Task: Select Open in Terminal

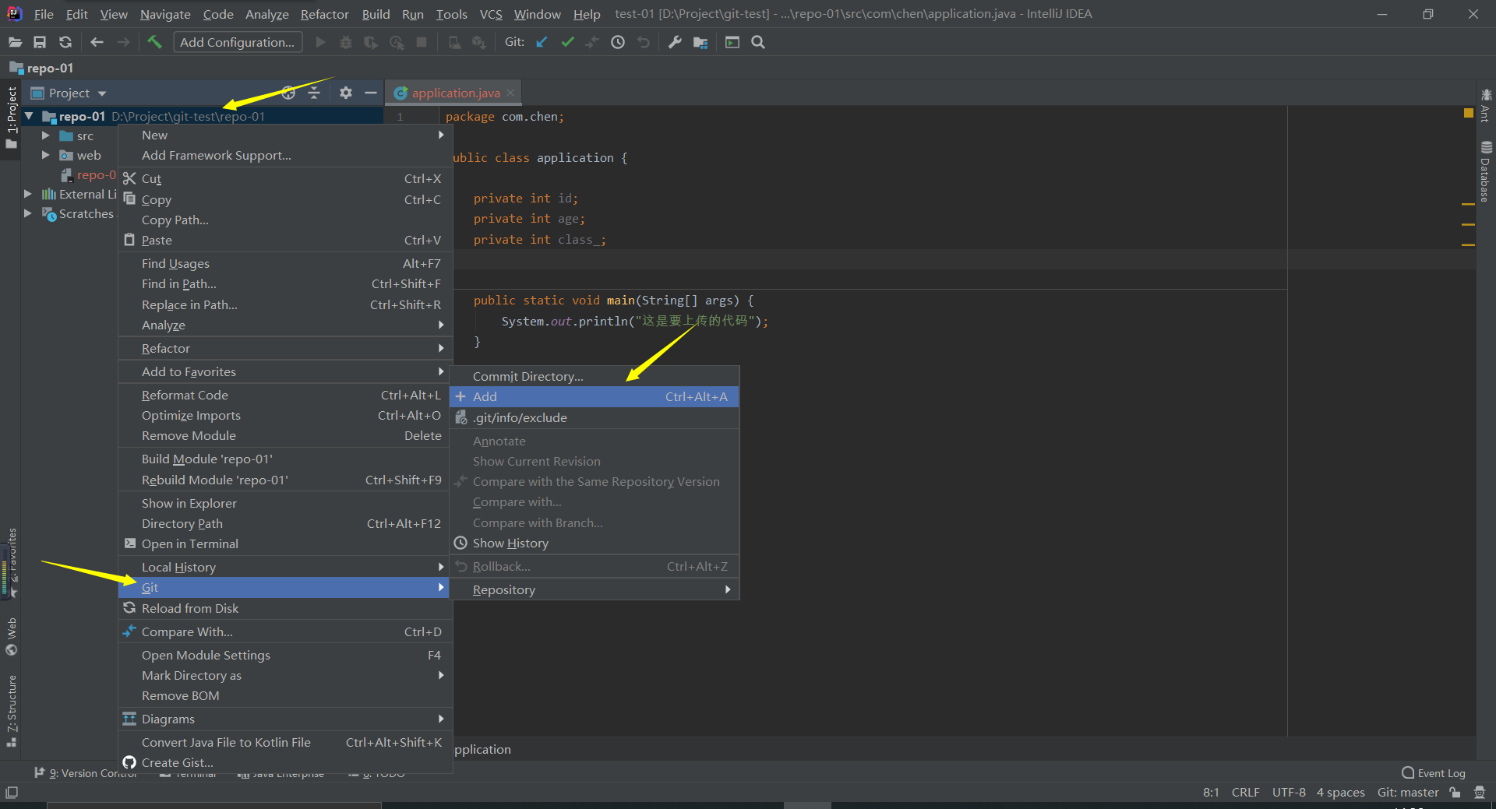Action: tap(284, 543)
